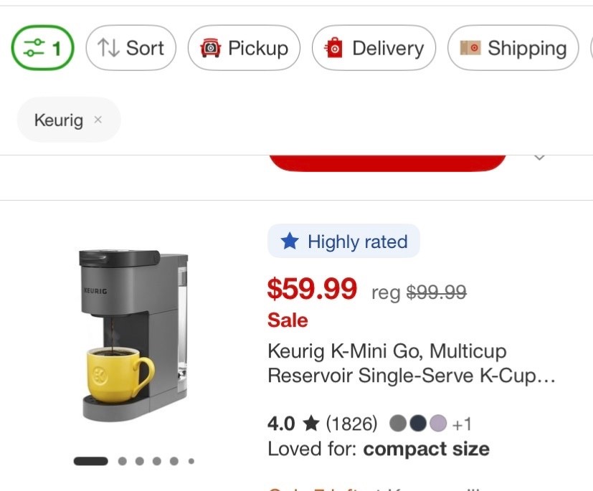
Task: Select the applied Keurig filter chip
Action: [x=68, y=120]
